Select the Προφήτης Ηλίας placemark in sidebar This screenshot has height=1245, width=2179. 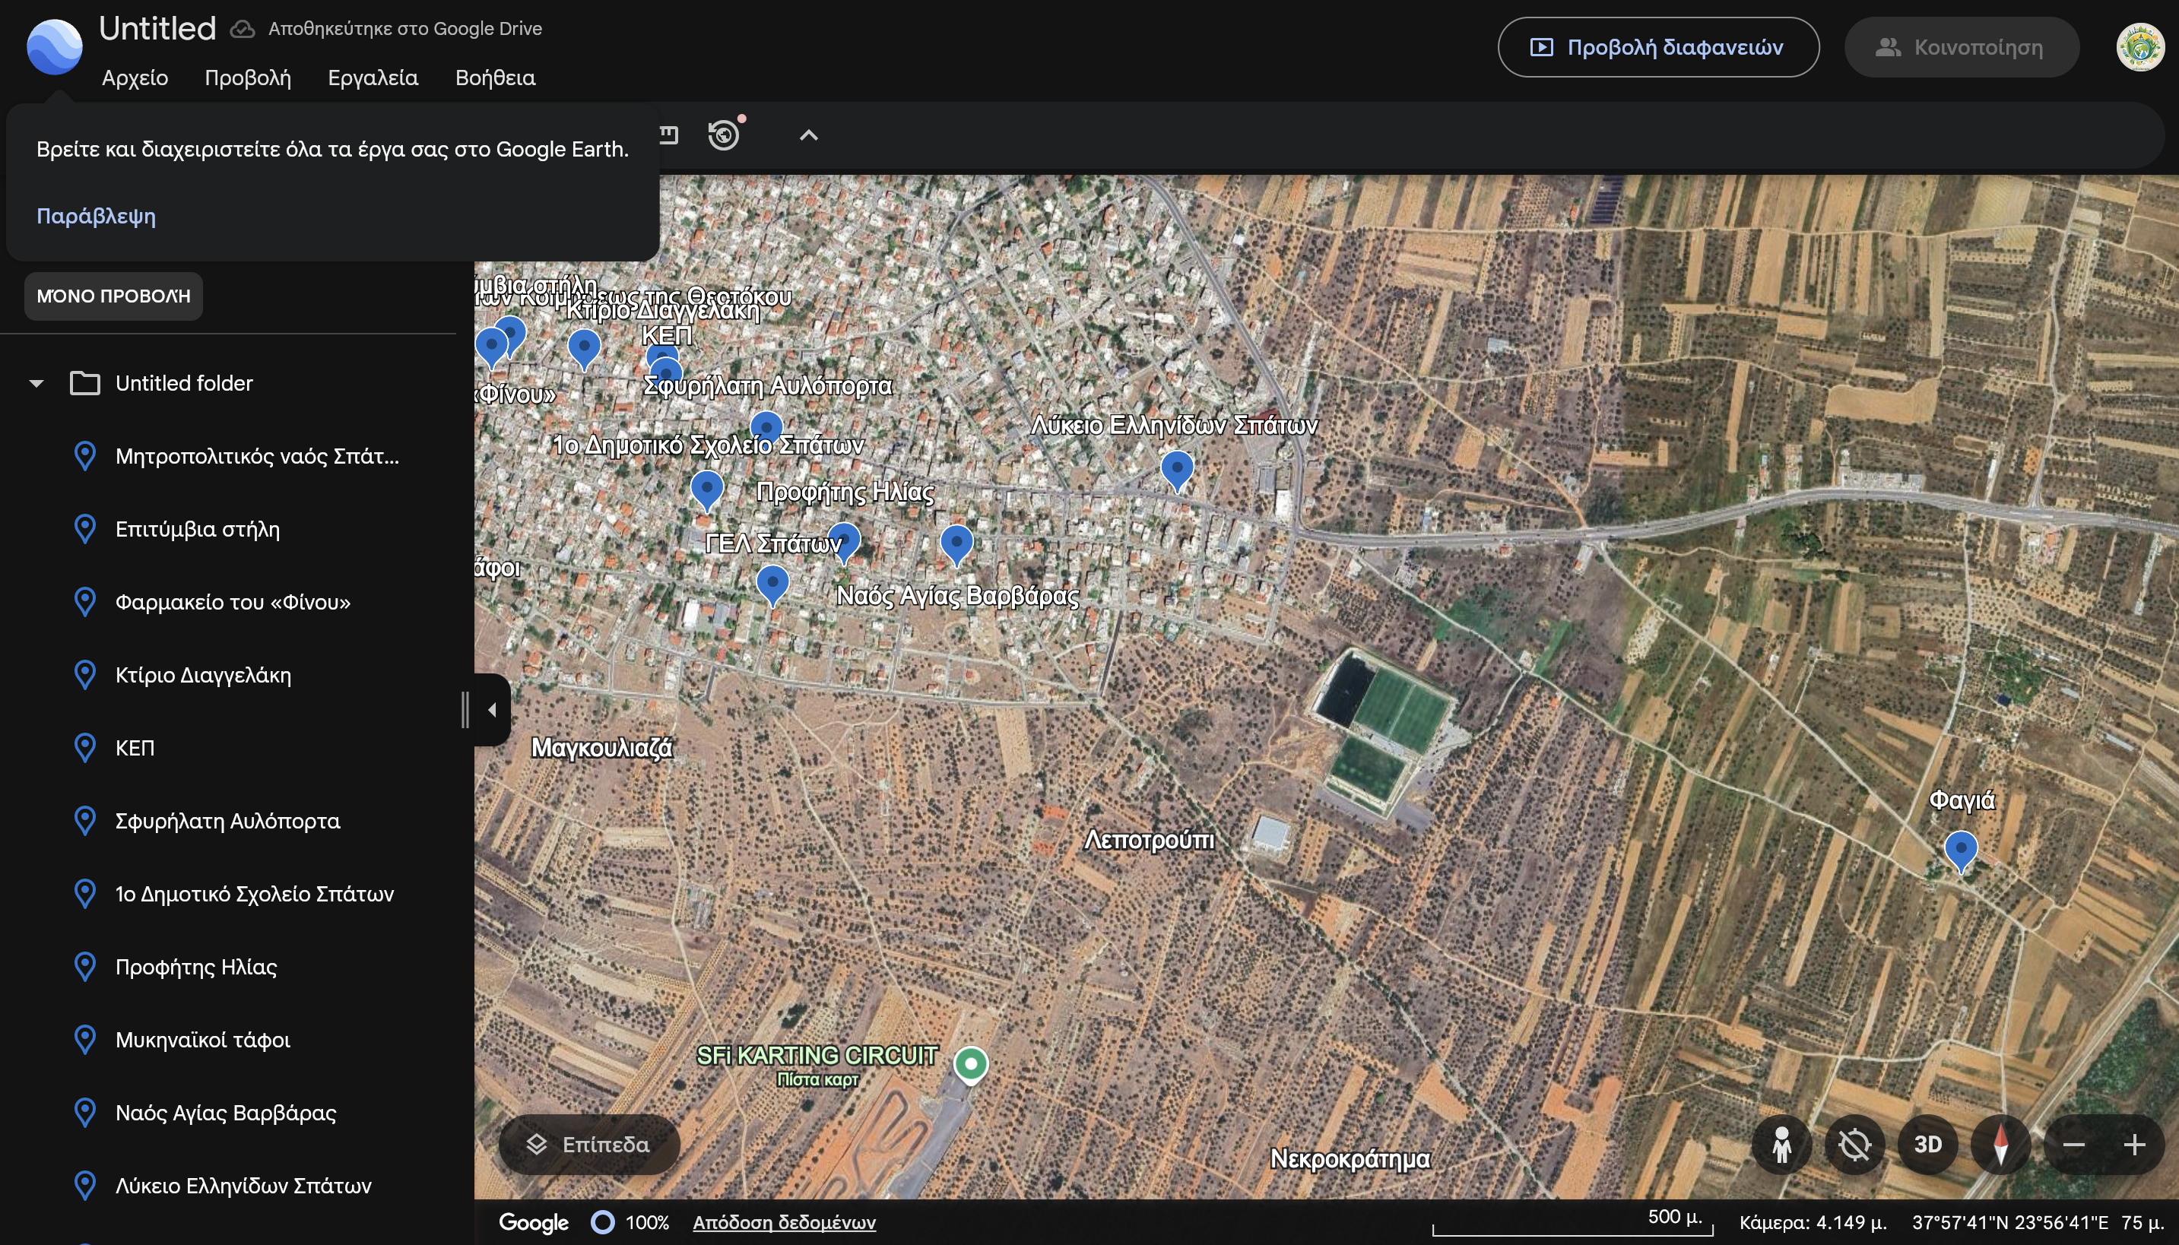coord(195,966)
